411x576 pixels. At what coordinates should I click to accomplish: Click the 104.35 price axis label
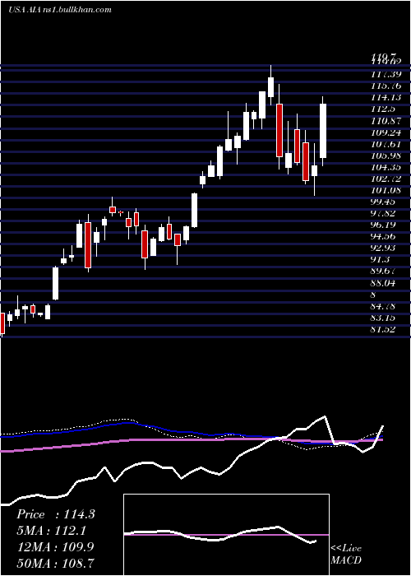(x=386, y=168)
